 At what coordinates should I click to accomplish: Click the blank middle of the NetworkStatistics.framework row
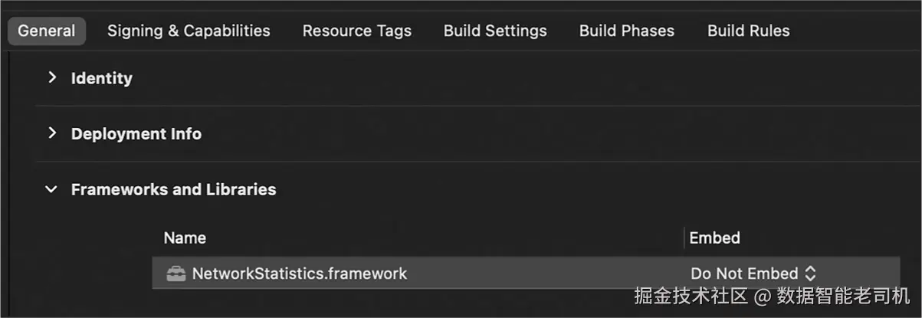tap(544, 274)
